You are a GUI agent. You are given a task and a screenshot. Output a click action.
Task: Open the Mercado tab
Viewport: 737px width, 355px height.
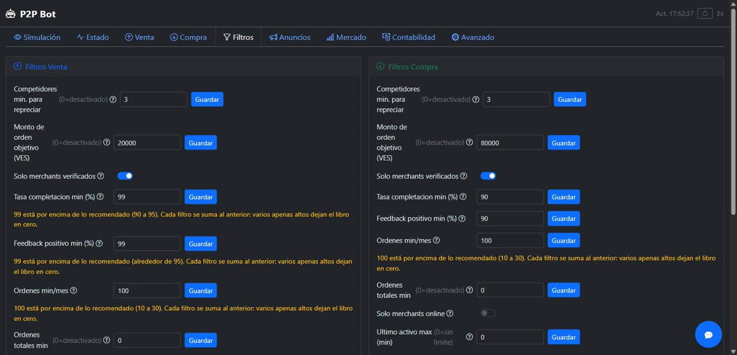346,37
